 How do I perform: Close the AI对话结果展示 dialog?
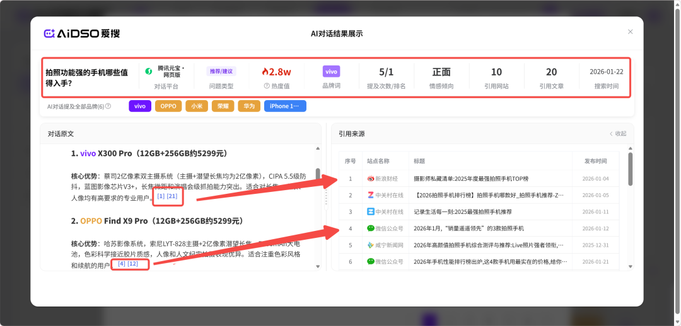630,32
